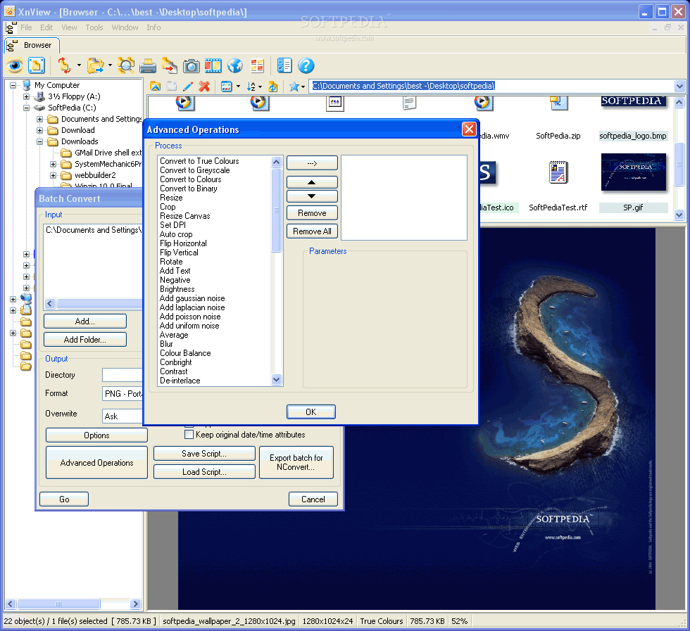Click the Process list scroll down arrow
The image size is (690, 631).
click(276, 379)
